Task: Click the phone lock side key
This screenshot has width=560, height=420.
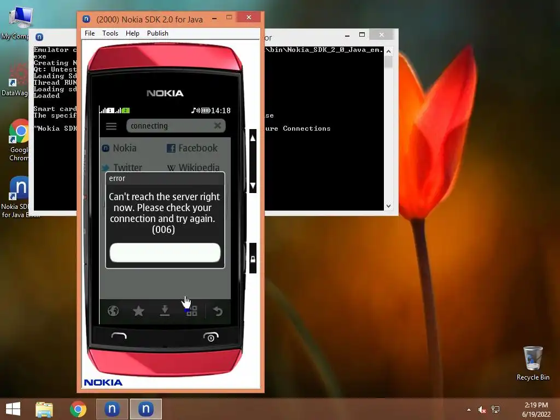Action: click(x=253, y=259)
